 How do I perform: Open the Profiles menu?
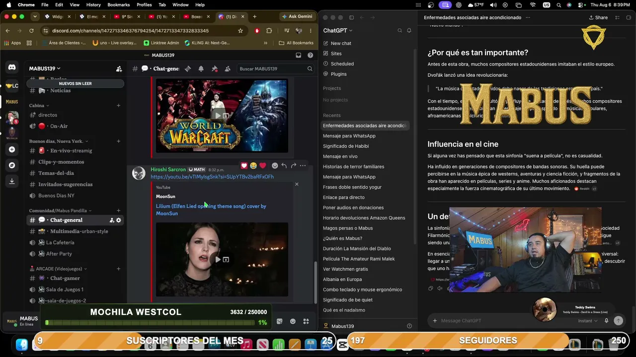pyautogui.click(x=144, y=5)
